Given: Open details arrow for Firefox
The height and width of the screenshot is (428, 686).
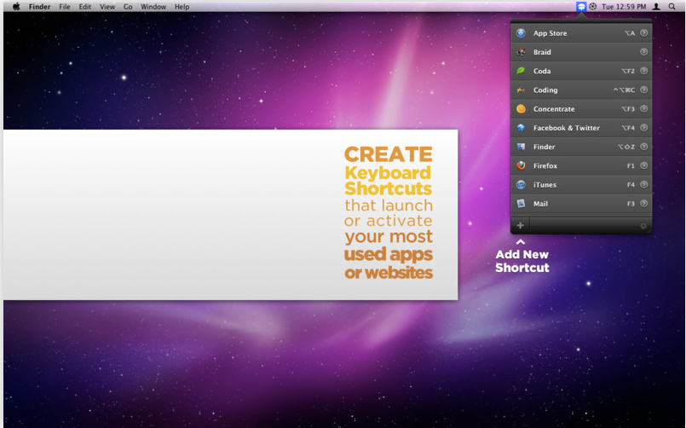Looking at the screenshot, I should pos(643,165).
